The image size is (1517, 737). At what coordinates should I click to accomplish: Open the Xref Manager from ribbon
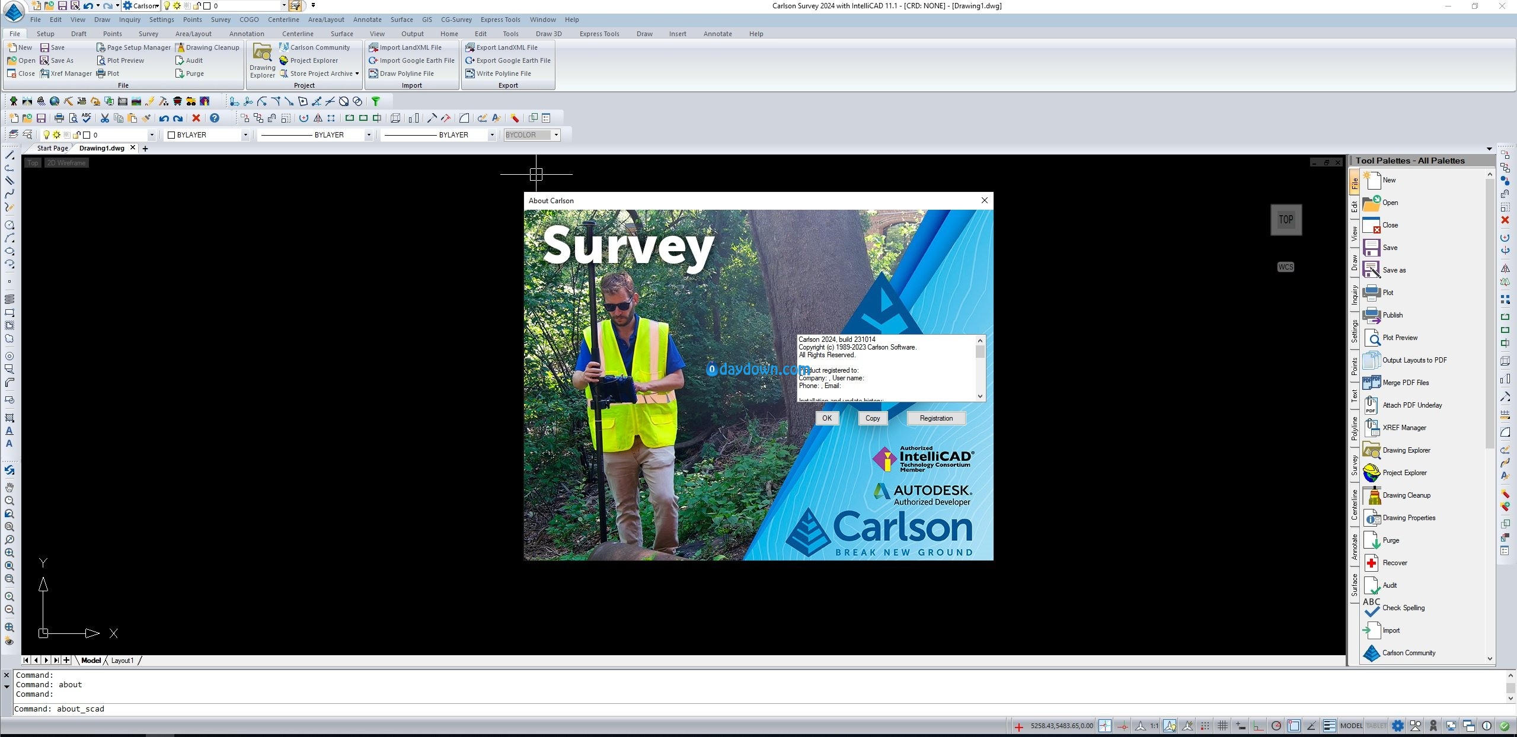pyautogui.click(x=66, y=73)
